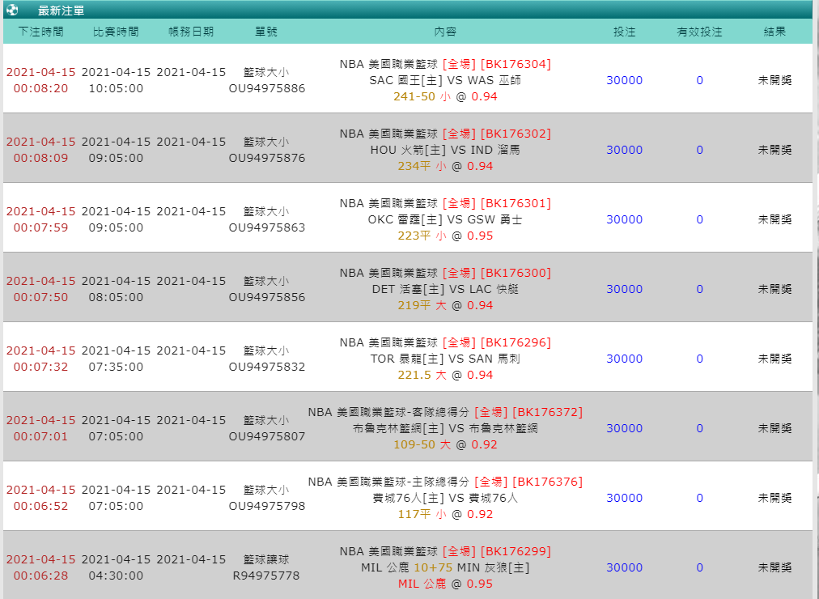The image size is (819, 599).
Task: Click bet time 00:07:01
Action: pos(40,436)
